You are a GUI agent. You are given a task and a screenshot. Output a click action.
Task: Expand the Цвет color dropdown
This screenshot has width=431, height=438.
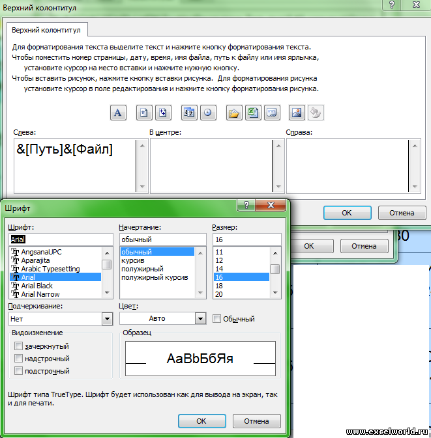(x=200, y=319)
